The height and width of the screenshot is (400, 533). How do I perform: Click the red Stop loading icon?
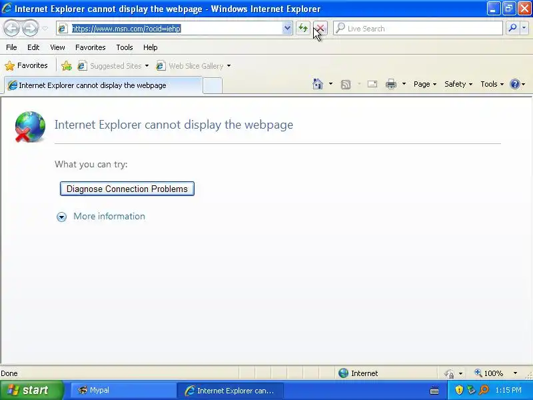click(x=320, y=28)
